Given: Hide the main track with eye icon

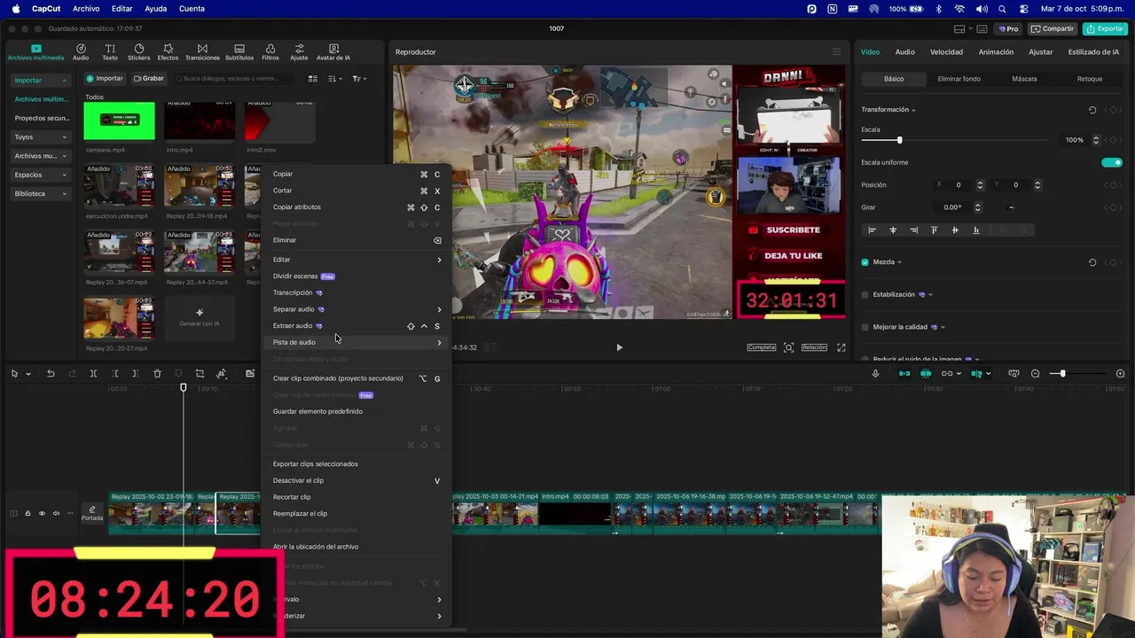Looking at the screenshot, I should 42,514.
